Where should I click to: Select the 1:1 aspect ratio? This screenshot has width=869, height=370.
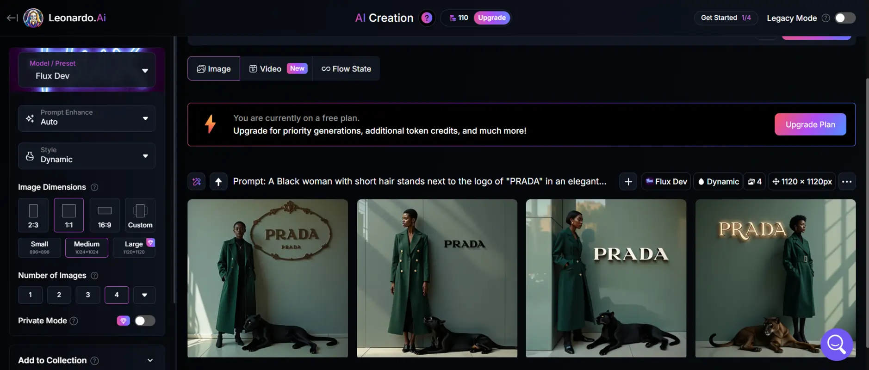(69, 215)
